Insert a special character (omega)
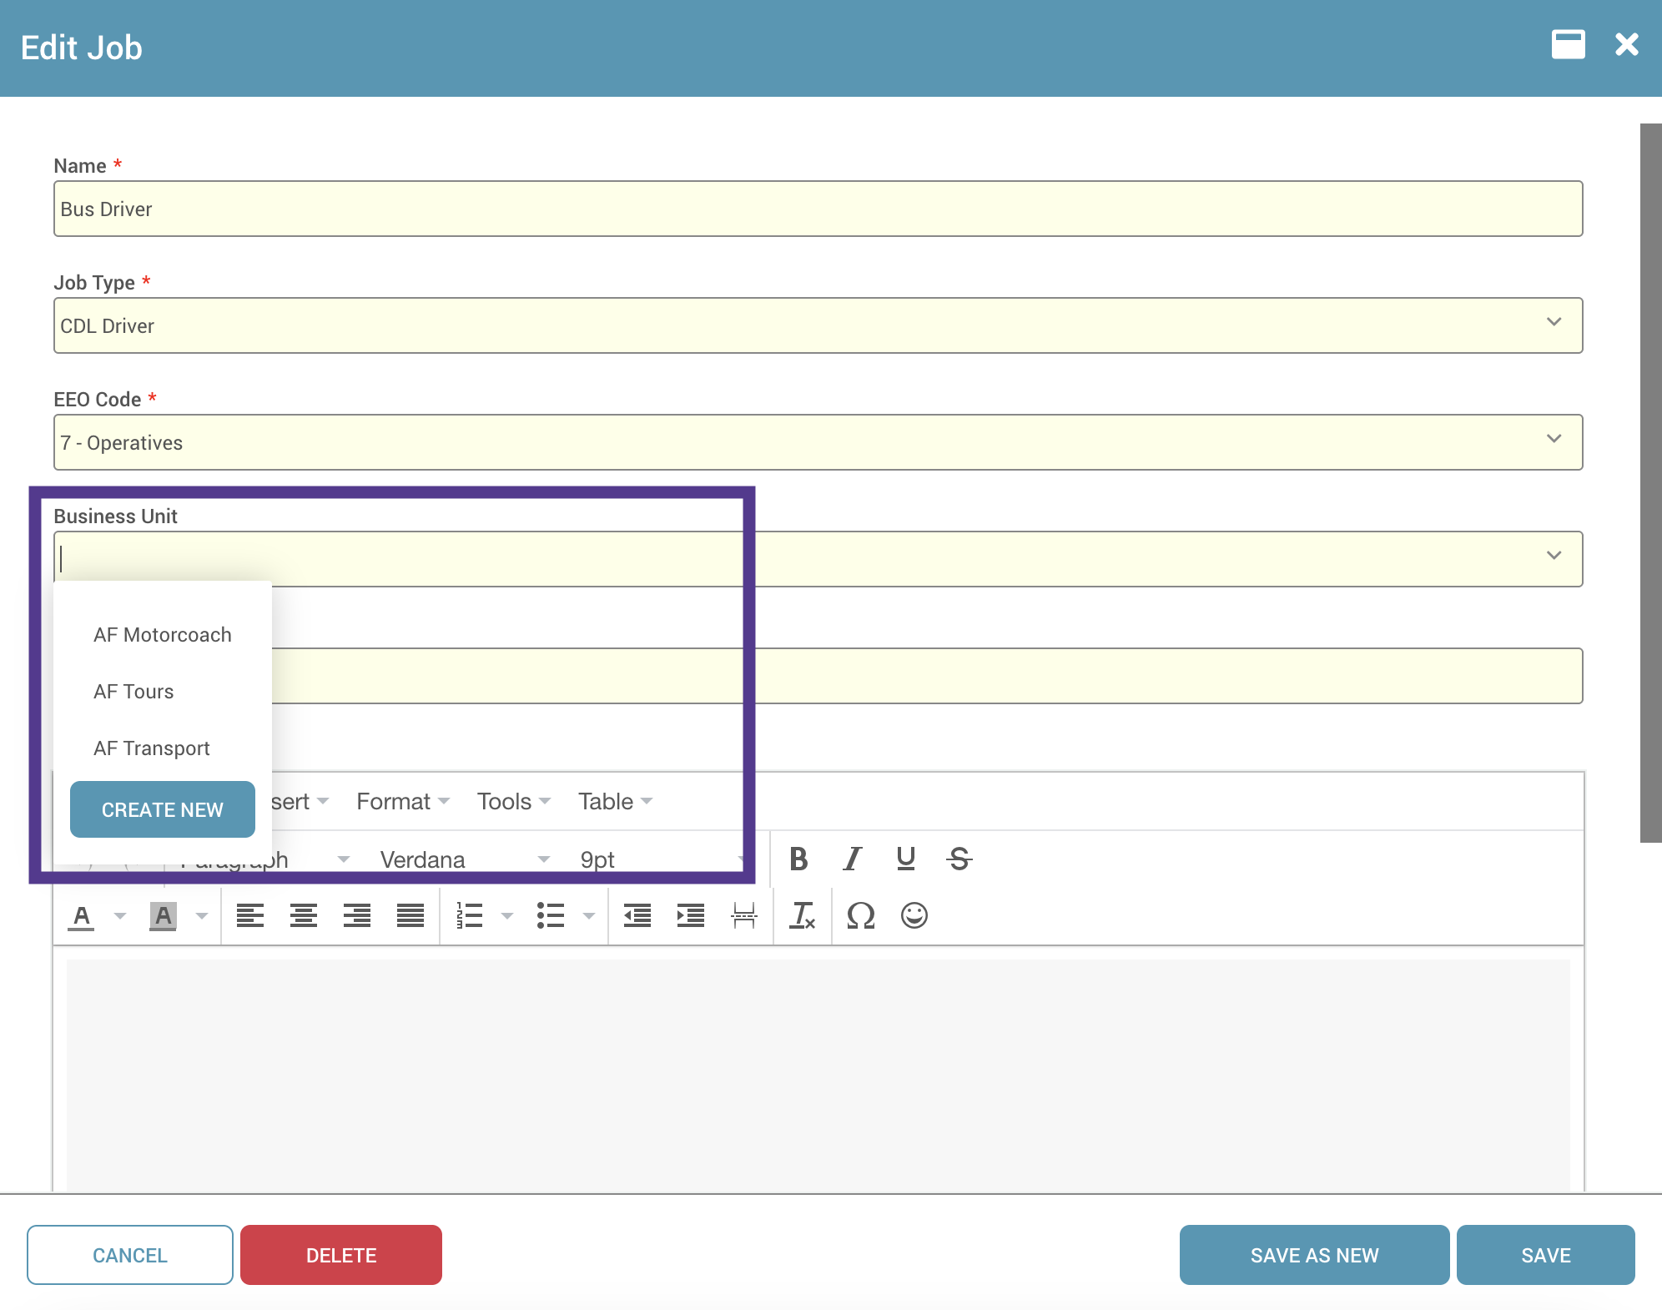The height and width of the screenshot is (1310, 1662). (860, 915)
